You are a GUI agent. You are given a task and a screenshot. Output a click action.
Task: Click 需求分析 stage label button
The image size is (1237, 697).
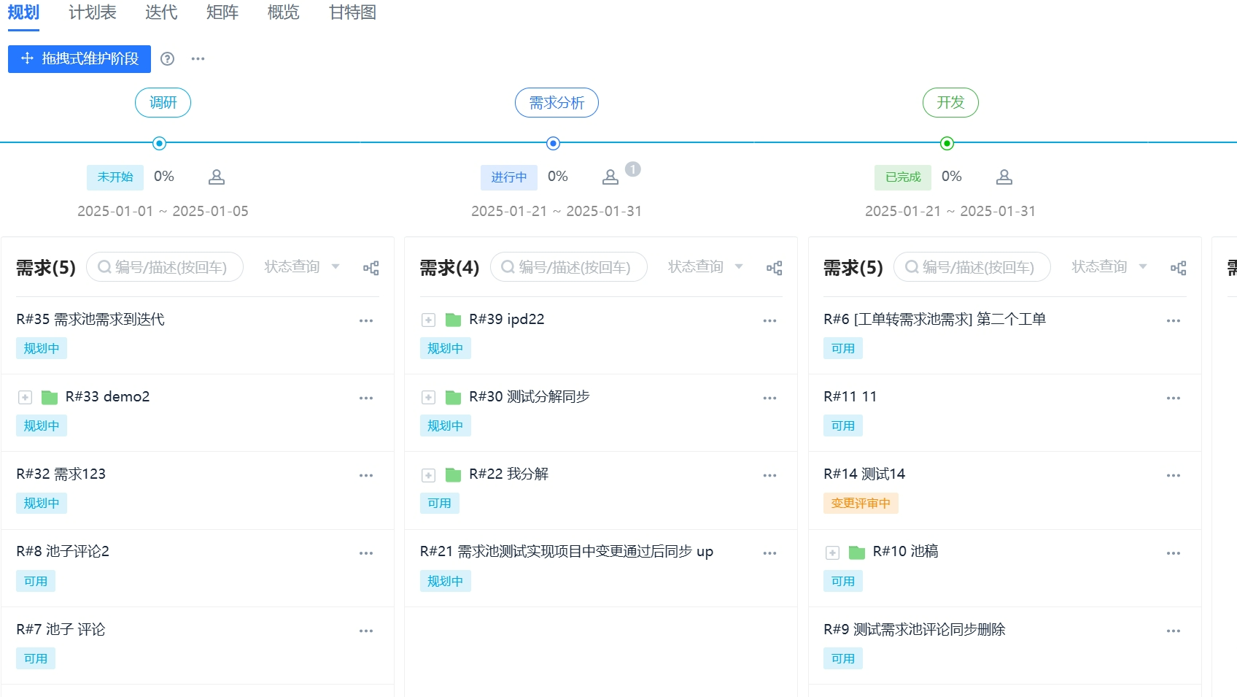pyautogui.click(x=557, y=103)
